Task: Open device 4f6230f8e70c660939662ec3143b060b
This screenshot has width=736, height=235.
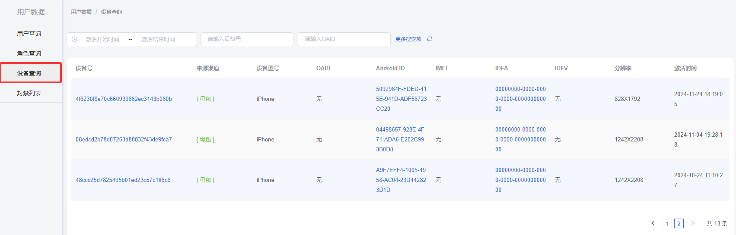Action: [x=124, y=99]
